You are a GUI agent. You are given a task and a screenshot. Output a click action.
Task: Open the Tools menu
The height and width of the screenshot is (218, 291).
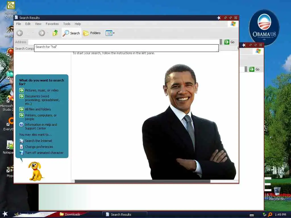tap(66, 24)
